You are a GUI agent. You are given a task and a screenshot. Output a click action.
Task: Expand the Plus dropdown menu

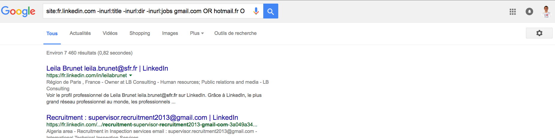[x=197, y=33]
